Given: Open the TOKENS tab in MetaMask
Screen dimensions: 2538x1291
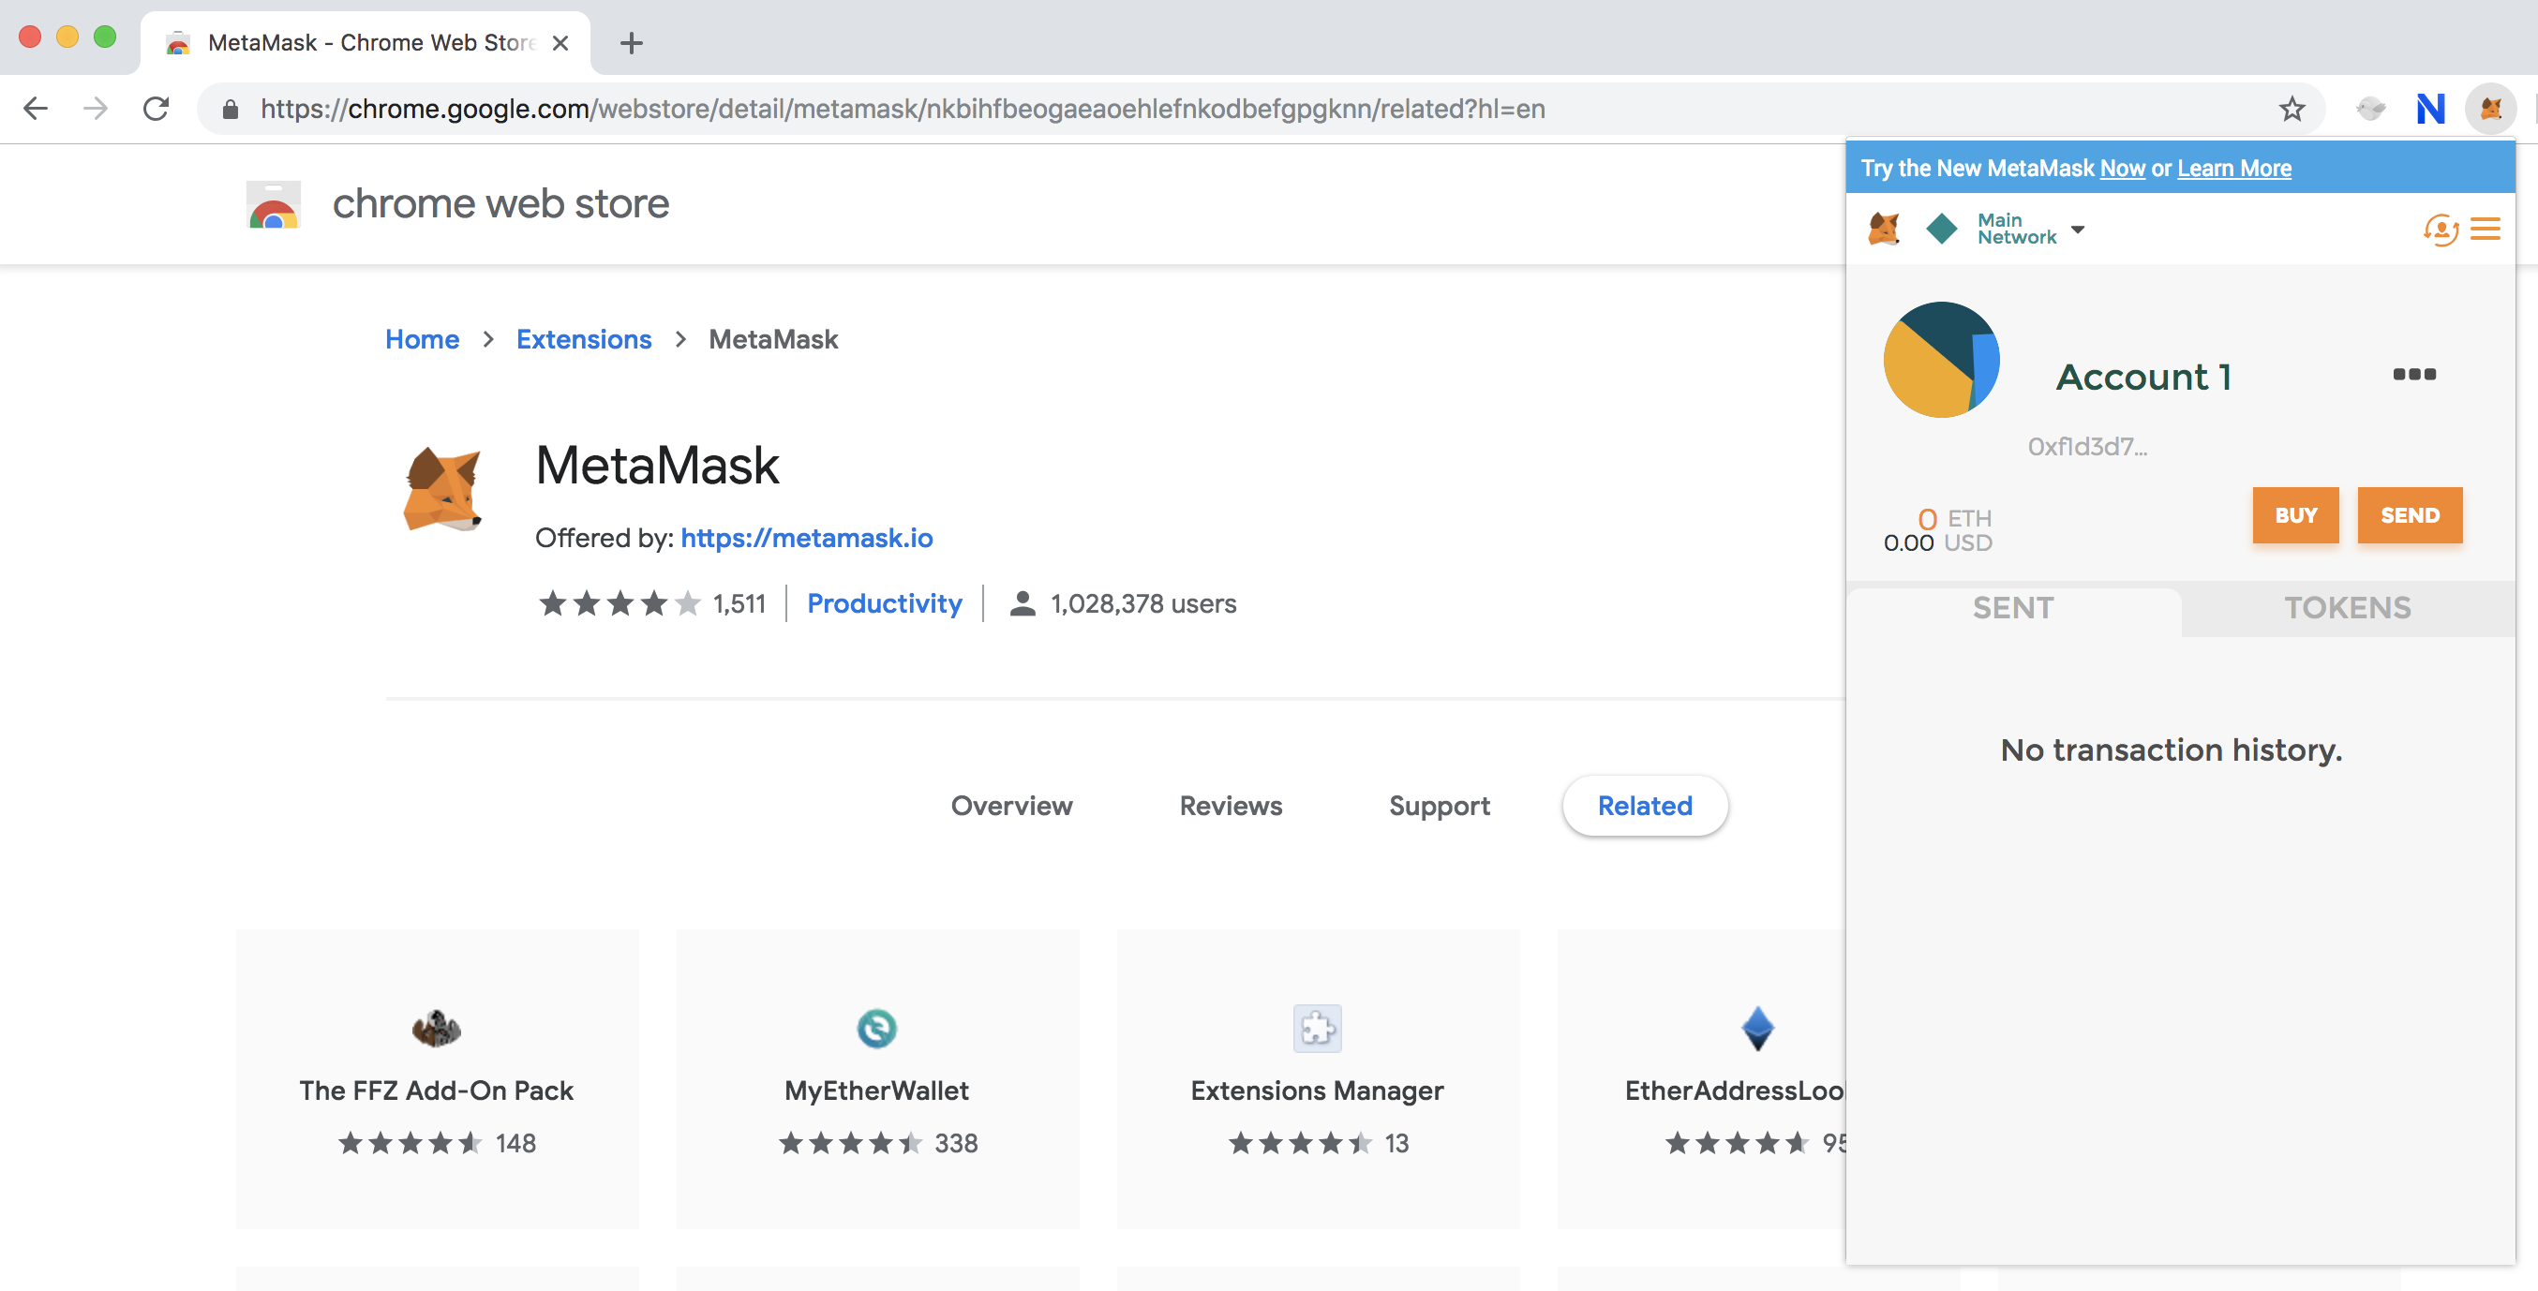Looking at the screenshot, I should point(2348,609).
